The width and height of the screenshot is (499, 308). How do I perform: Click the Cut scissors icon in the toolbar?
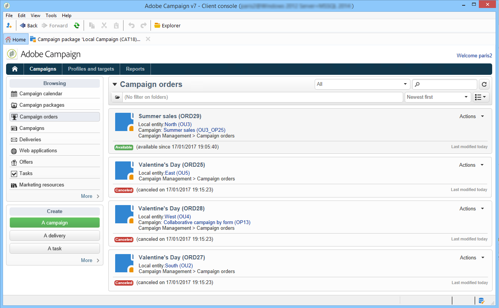[104, 25]
